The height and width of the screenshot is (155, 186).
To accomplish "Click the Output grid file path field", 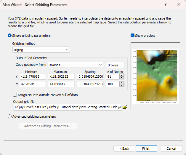I will (68, 107).
